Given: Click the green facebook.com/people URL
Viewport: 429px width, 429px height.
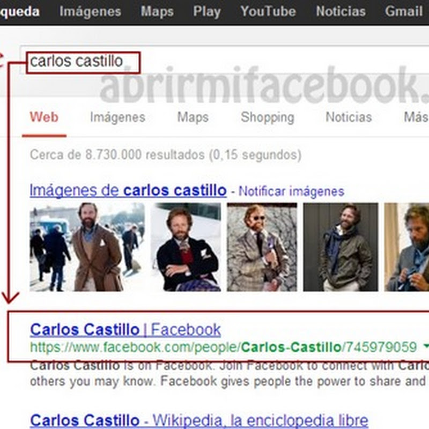Looking at the screenshot, I should pyautogui.click(x=223, y=347).
